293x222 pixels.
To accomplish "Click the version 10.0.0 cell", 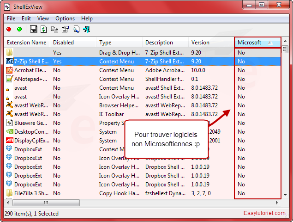I will pyautogui.click(x=198, y=70).
